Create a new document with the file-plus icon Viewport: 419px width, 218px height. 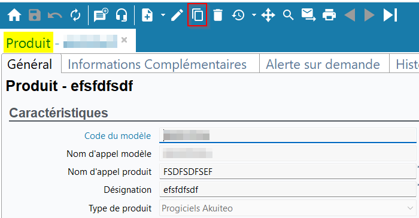147,15
